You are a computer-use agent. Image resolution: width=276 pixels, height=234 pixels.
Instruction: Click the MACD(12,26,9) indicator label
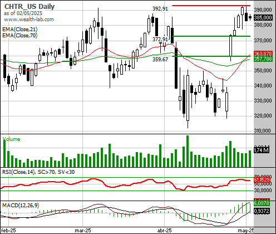coord(21,206)
